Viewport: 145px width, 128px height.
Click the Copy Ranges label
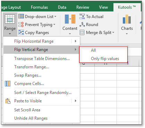click(37, 33)
